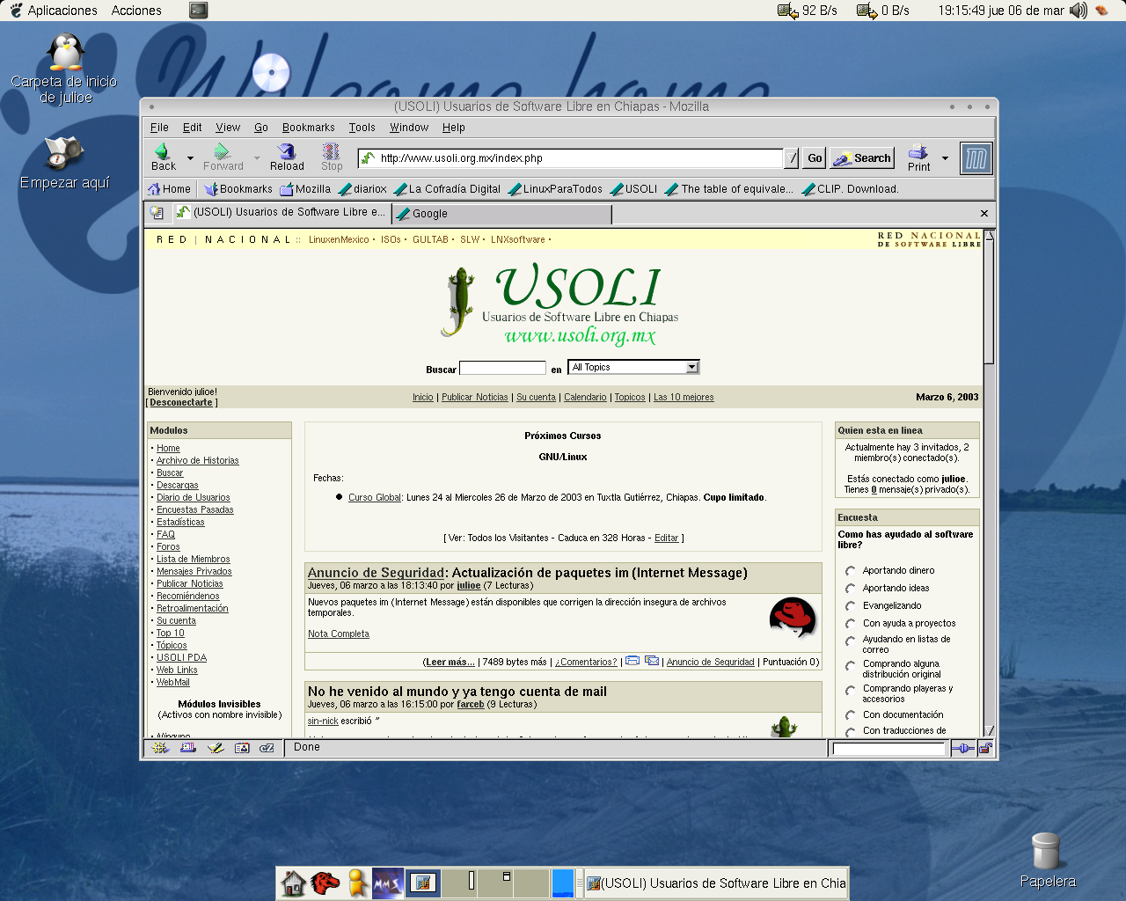
Task: Open the Aplicaciones menu in the top panel
Action: (x=53, y=11)
